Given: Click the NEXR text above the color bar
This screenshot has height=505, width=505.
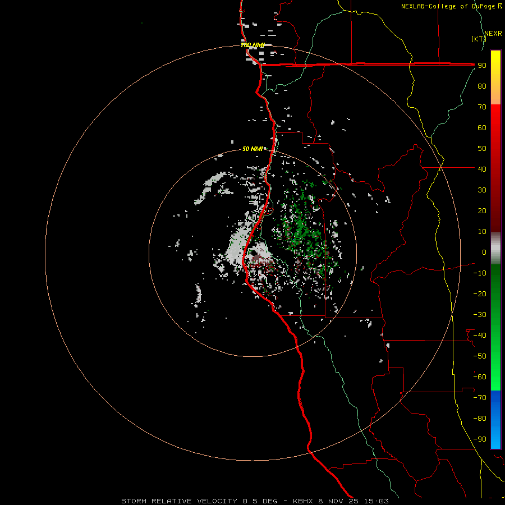Looking at the screenshot, I should point(493,34).
